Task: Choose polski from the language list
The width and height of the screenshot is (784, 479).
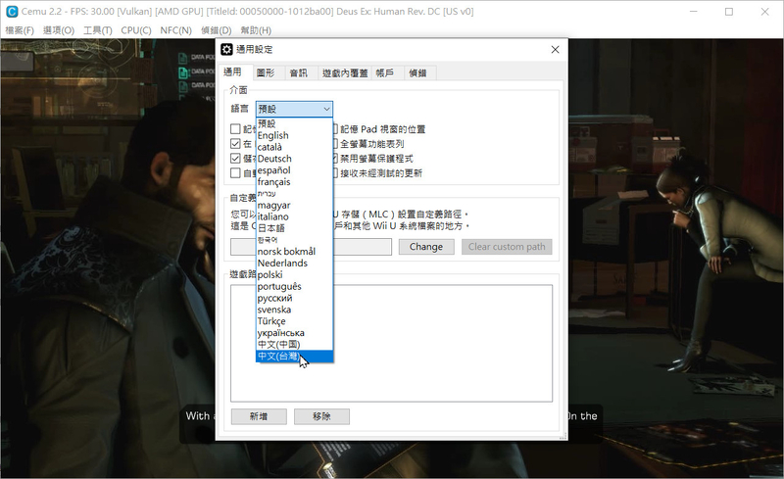Action: point(294,274)
